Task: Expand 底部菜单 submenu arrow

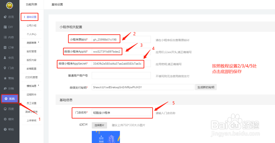Action: tap(38, 42)
